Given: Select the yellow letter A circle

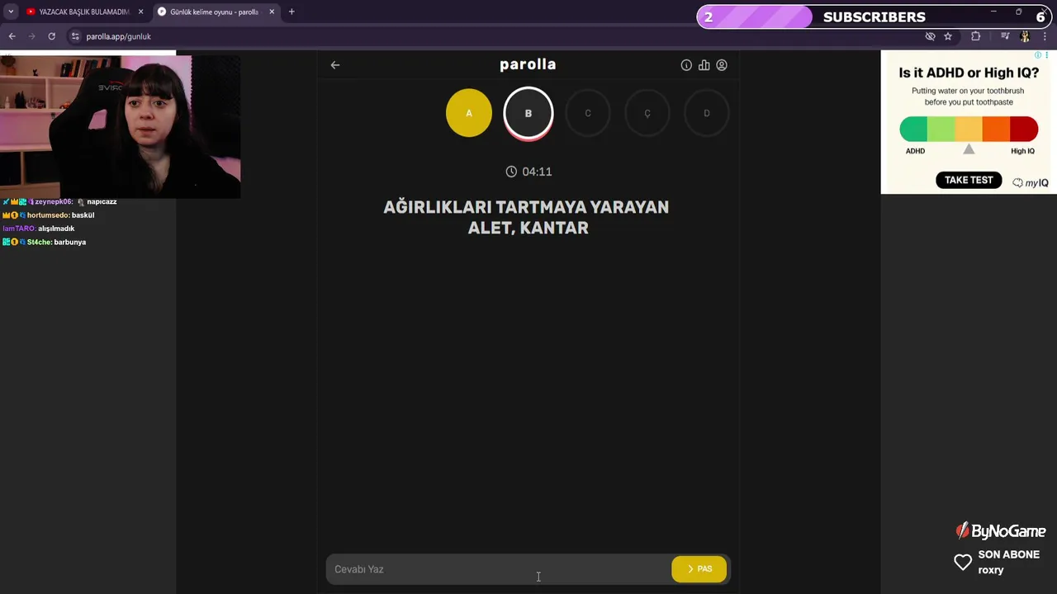Looking at the screenshot, I should 469,113.
